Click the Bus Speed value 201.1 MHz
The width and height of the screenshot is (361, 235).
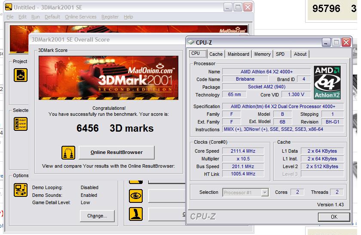(x=243, y=166)
